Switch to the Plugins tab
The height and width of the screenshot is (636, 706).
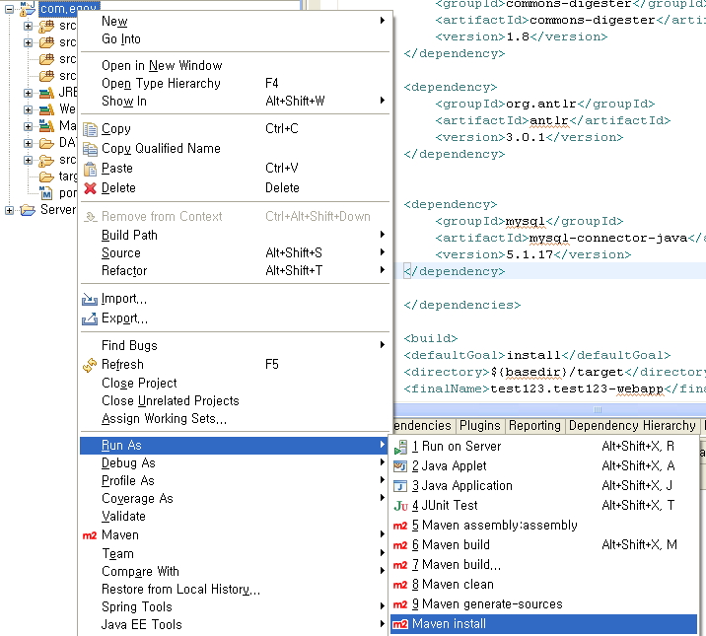point(480,426)
